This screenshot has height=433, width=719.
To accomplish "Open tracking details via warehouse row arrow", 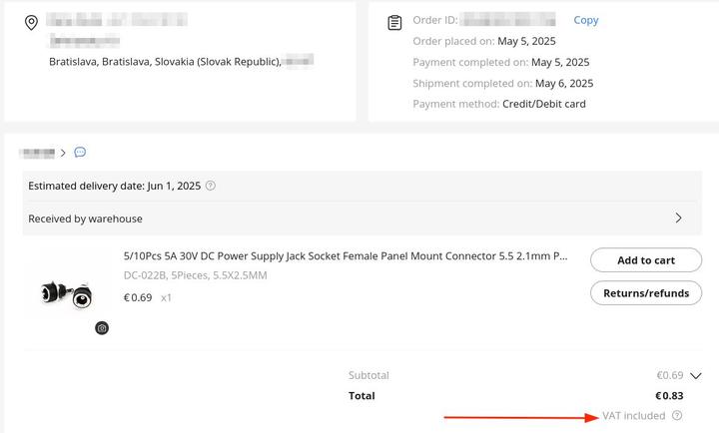I will 679,218.
